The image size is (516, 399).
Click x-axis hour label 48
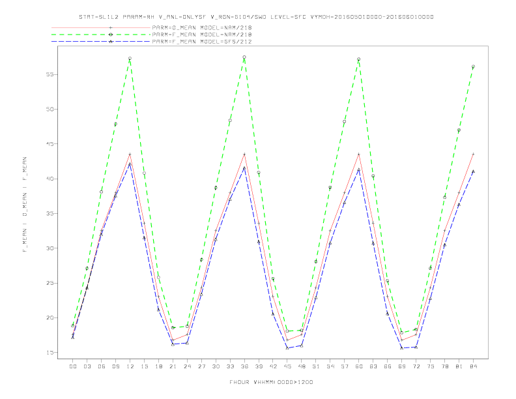point(302,366)
